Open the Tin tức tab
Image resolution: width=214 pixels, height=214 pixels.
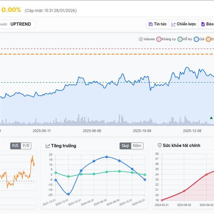click(157, 24)
